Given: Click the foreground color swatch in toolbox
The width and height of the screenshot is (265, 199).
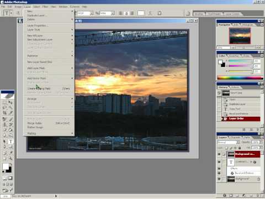Looking at the screenshot, I should 6,166.
